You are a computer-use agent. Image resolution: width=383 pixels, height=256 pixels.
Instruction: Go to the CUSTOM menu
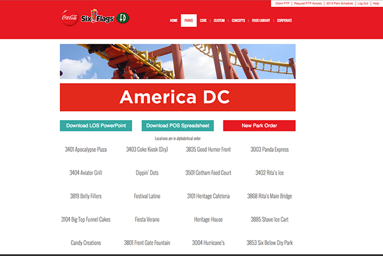click(219, 20)
